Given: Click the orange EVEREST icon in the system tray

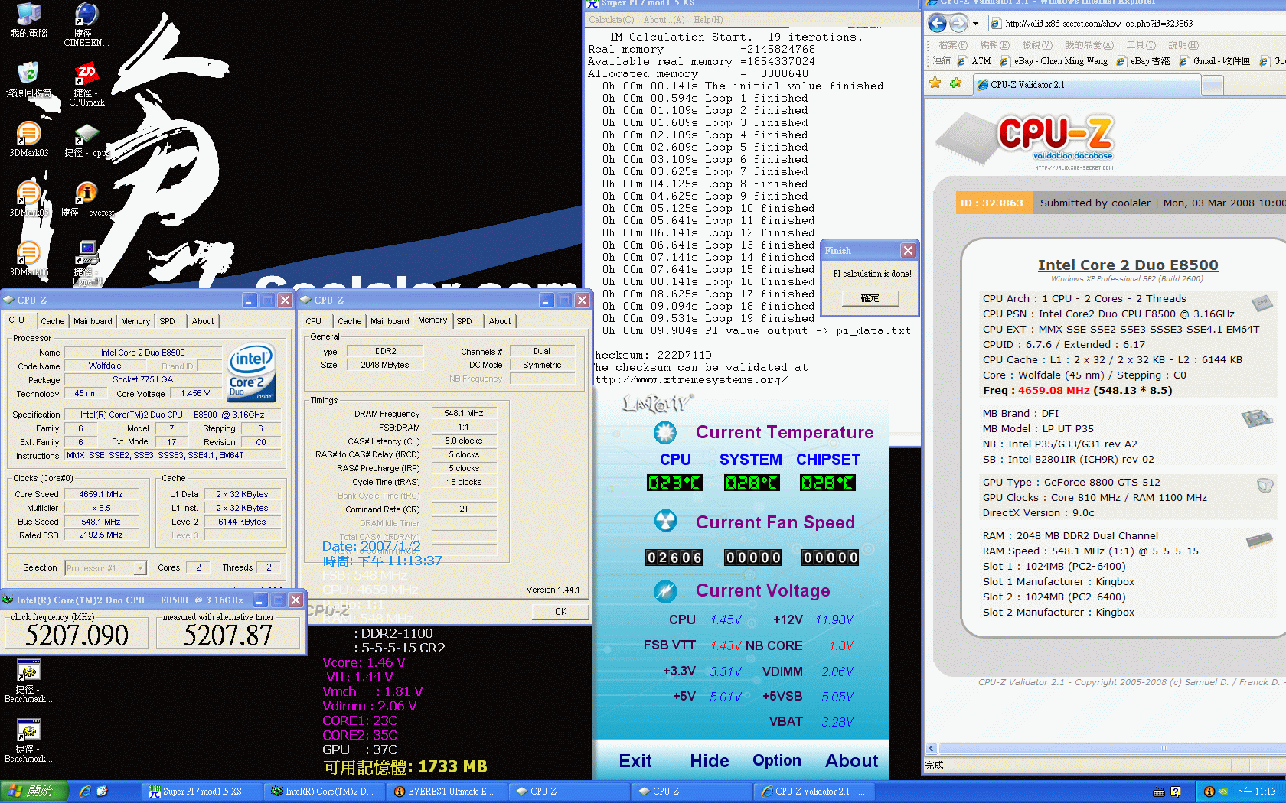Looking at the screenshot, I should point(1209,792).
